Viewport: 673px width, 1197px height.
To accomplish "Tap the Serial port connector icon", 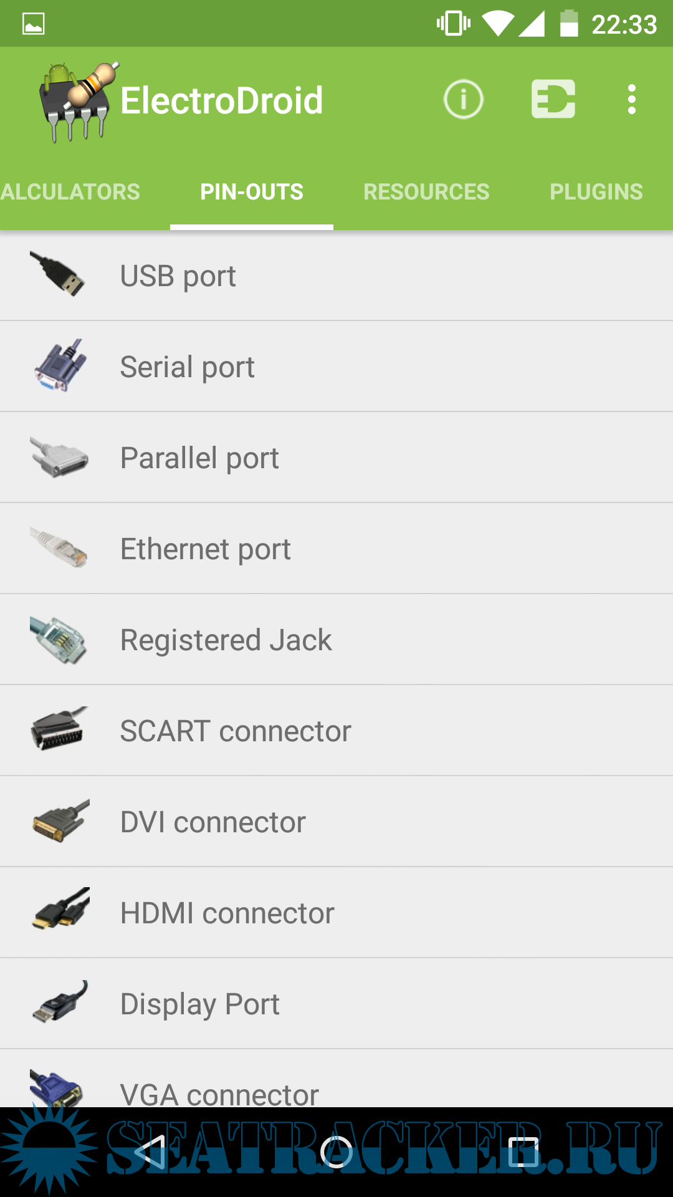I will tap(59, 366).
